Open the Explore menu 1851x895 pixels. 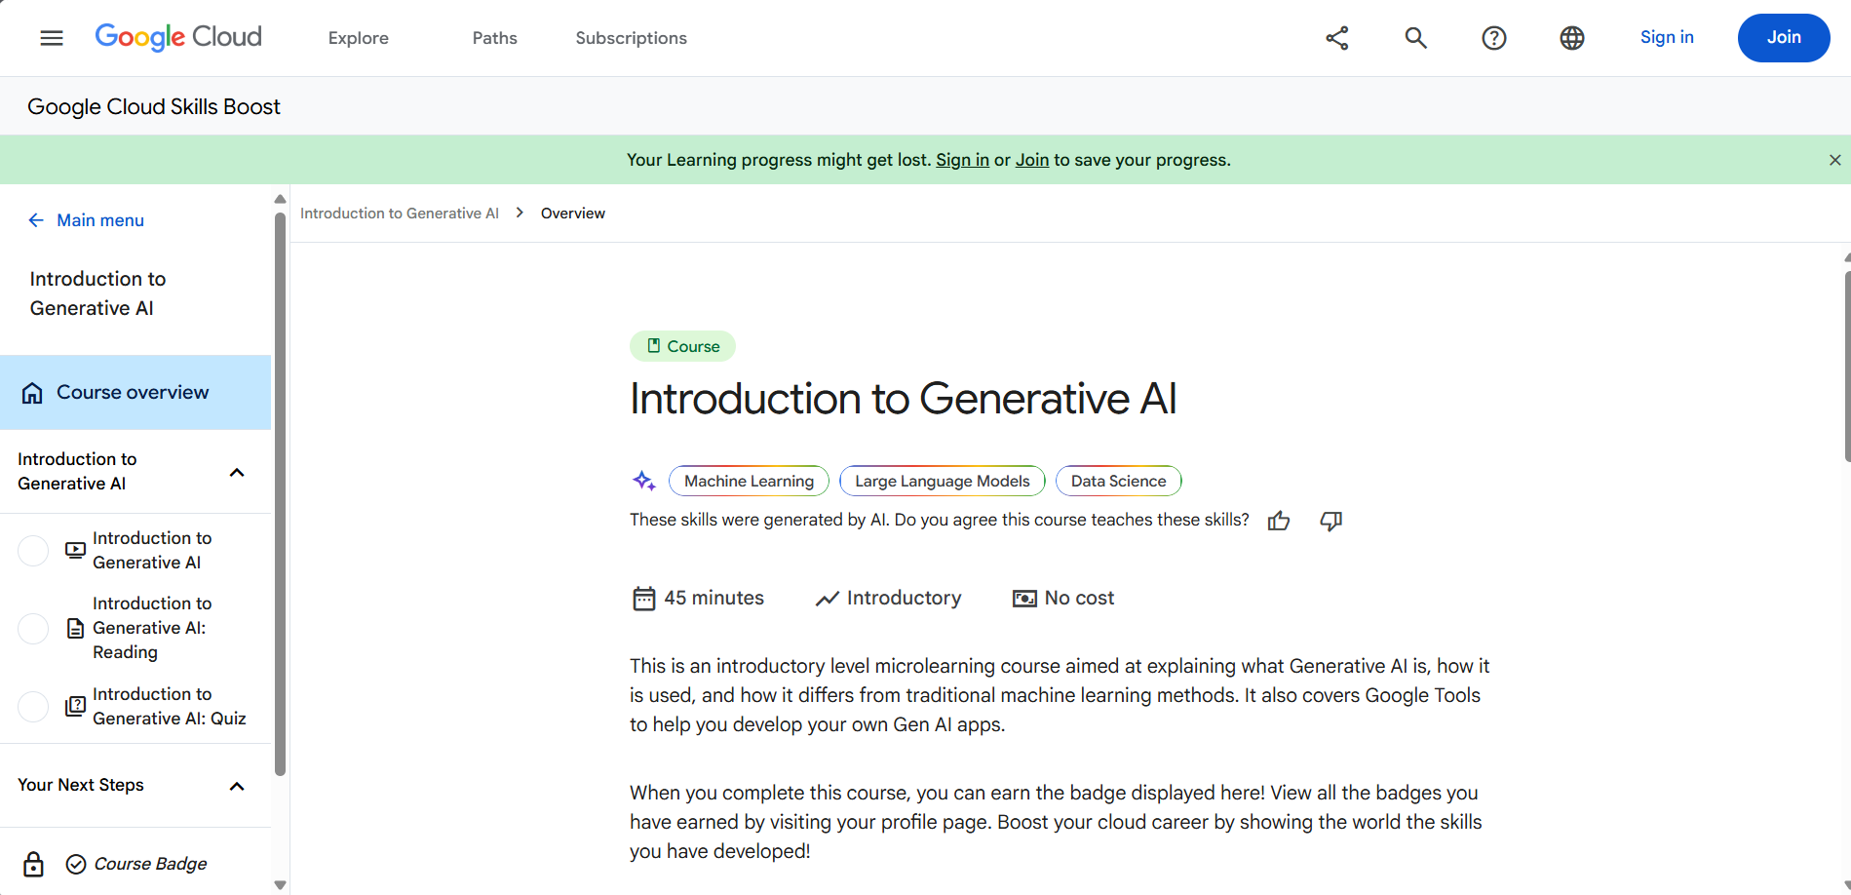point(359,38)
